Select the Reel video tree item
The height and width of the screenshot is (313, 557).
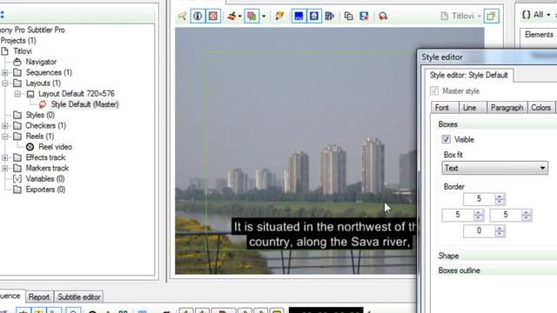click(55, 147)
